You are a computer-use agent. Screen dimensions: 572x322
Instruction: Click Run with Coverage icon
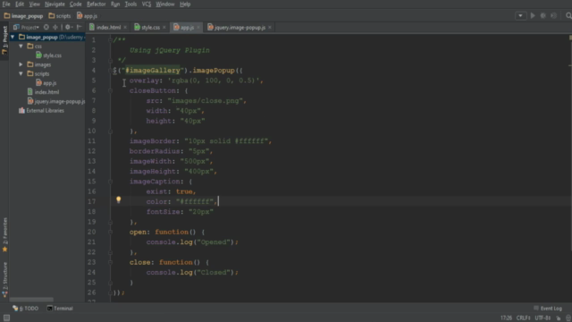pos(554,16)
